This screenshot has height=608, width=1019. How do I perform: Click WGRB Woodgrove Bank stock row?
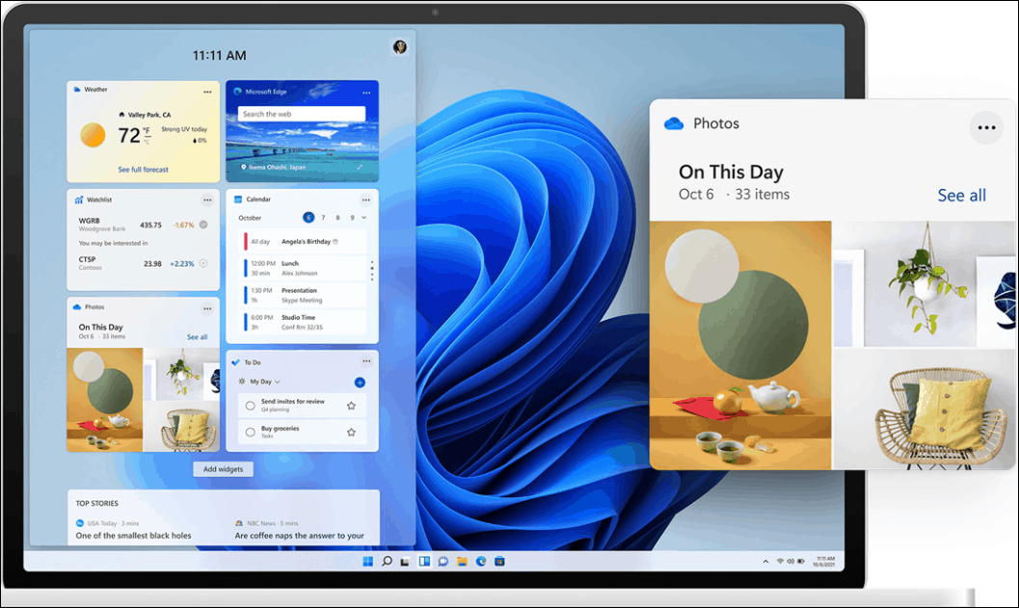tap(143, 225)
